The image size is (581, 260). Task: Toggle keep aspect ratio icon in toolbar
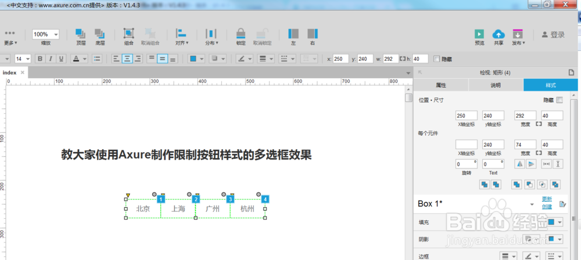coord(403,59)
